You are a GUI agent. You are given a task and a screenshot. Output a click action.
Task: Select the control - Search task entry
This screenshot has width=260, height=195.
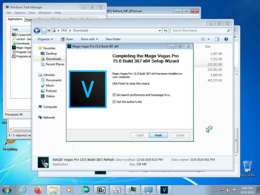click(22, 39)
